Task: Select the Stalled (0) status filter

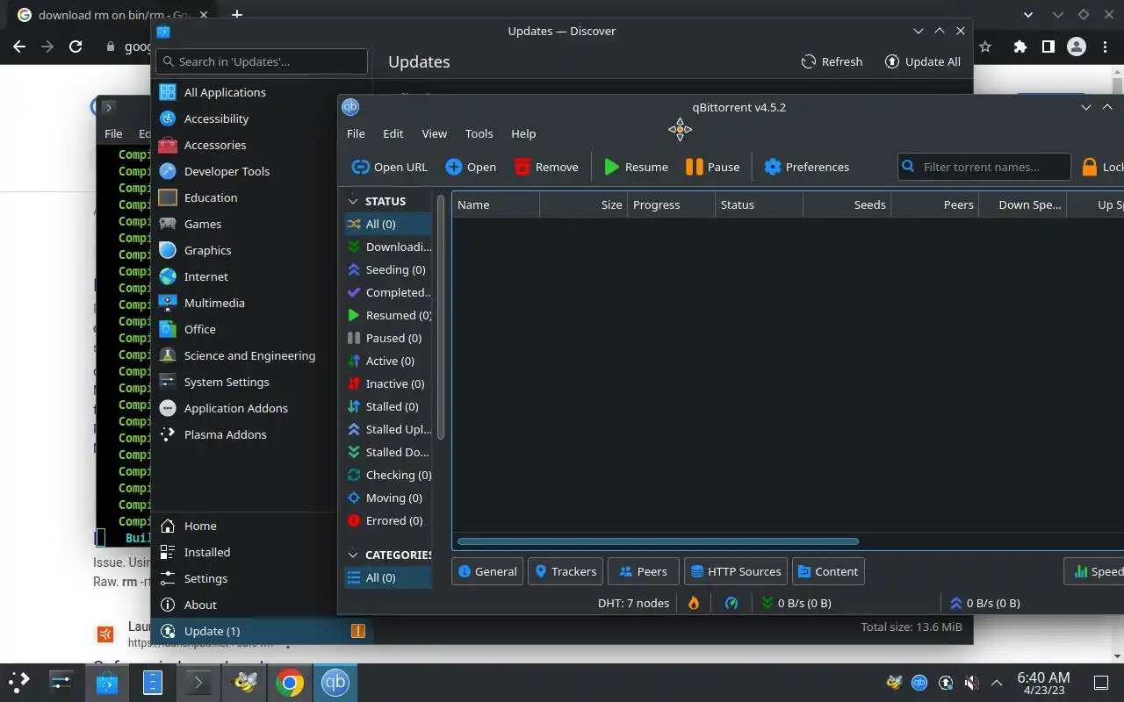Action: [x=387, y=406]
